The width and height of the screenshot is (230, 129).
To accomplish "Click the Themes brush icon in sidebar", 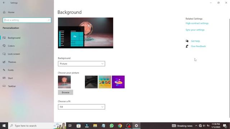I will click(4, 62).
